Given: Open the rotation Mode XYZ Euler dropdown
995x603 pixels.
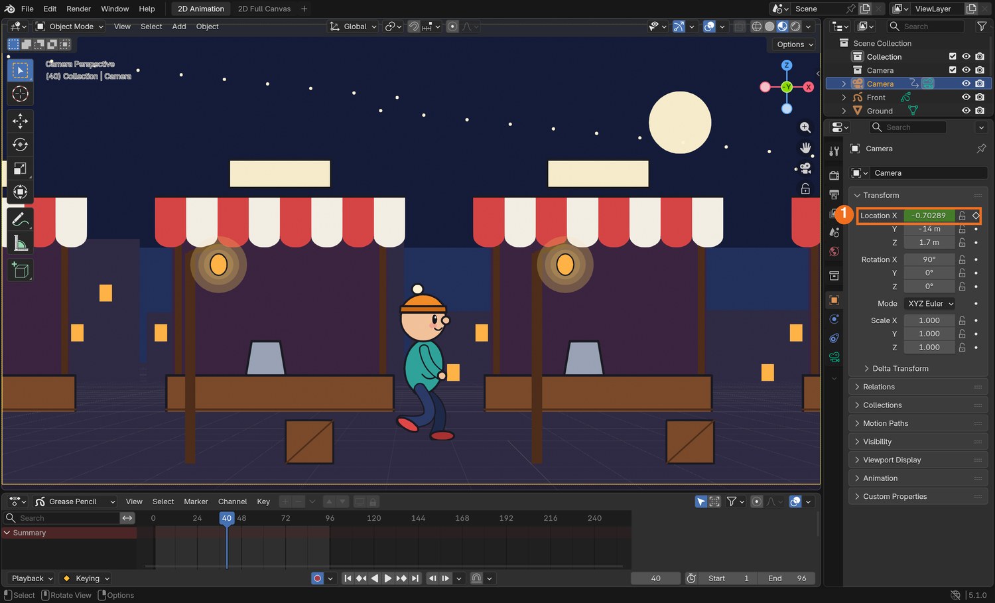Looking at the screenshot, I should point(929,304).
